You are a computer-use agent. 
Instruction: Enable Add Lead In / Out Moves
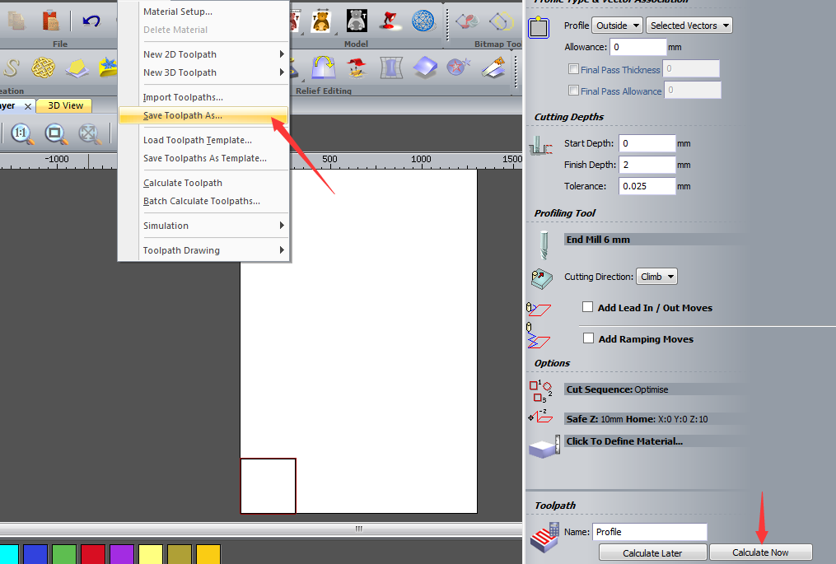point(588,307)
